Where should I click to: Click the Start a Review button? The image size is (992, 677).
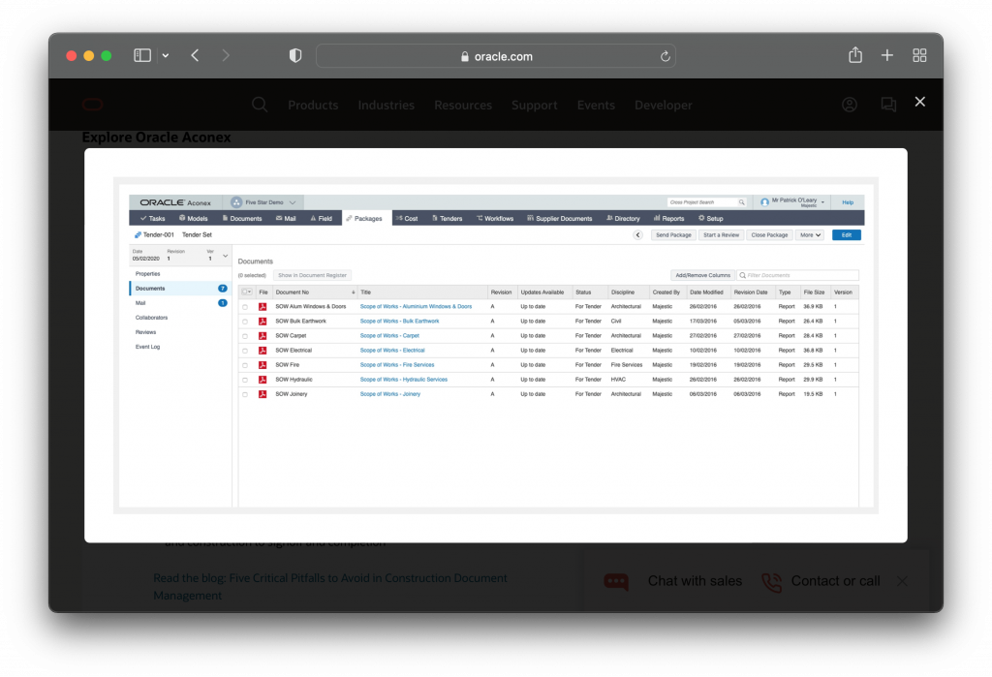[721, 235]
